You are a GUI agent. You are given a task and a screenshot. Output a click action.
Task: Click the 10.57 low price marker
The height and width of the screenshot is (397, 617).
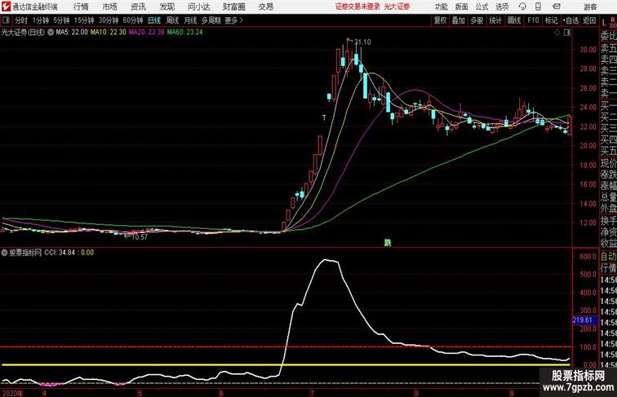140,237
